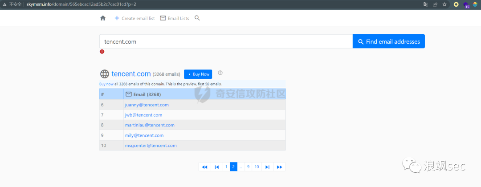Go to first page pagination icon
Screen dimensions: 481x187
click(216, 167)
